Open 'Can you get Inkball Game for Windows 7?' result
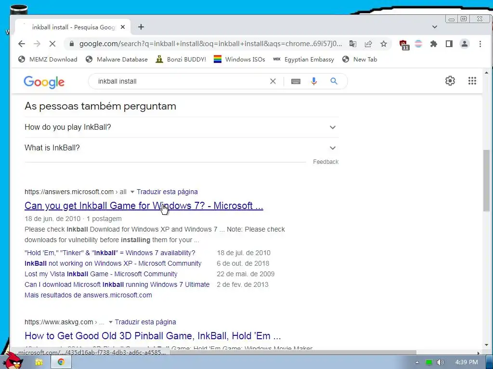Viewport: 493px width, 369px height. tap(143, 206)
